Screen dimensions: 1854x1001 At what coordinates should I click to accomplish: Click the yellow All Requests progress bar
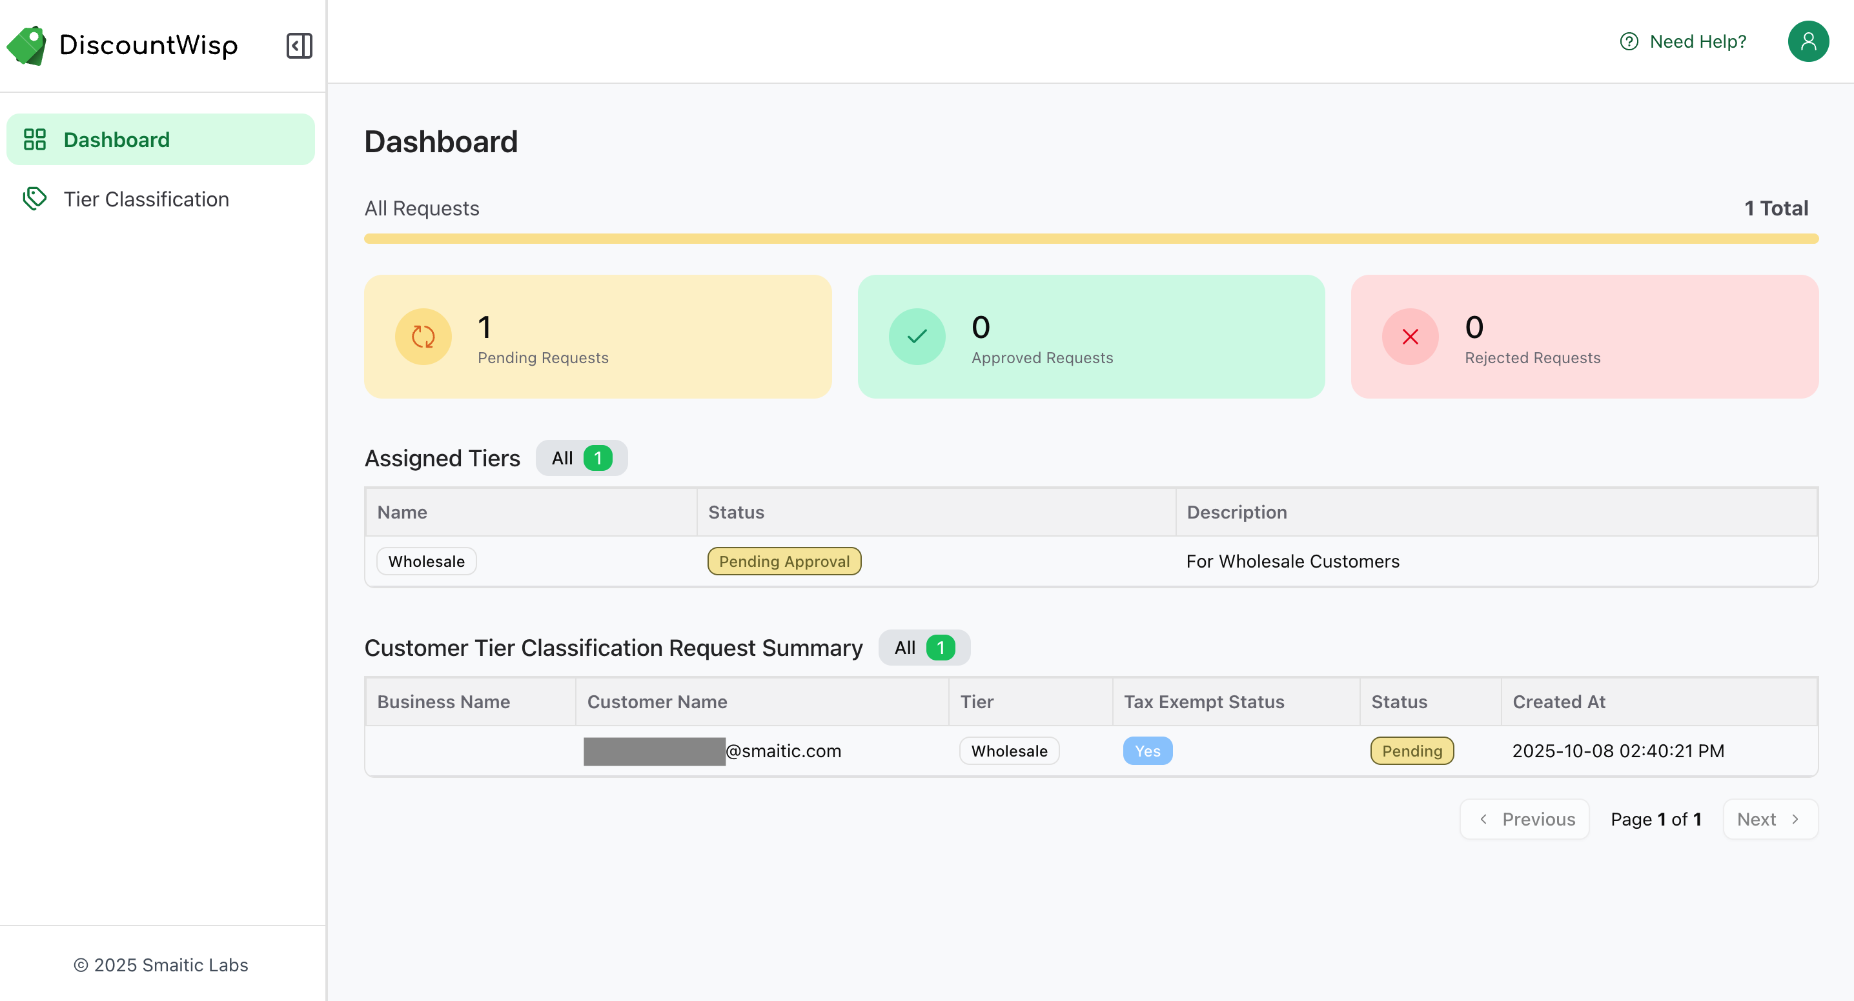click(1090, 239)
